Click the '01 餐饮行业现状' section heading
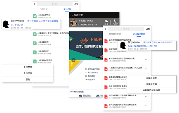The image size is (179, 113). click(x=77, y=92)
